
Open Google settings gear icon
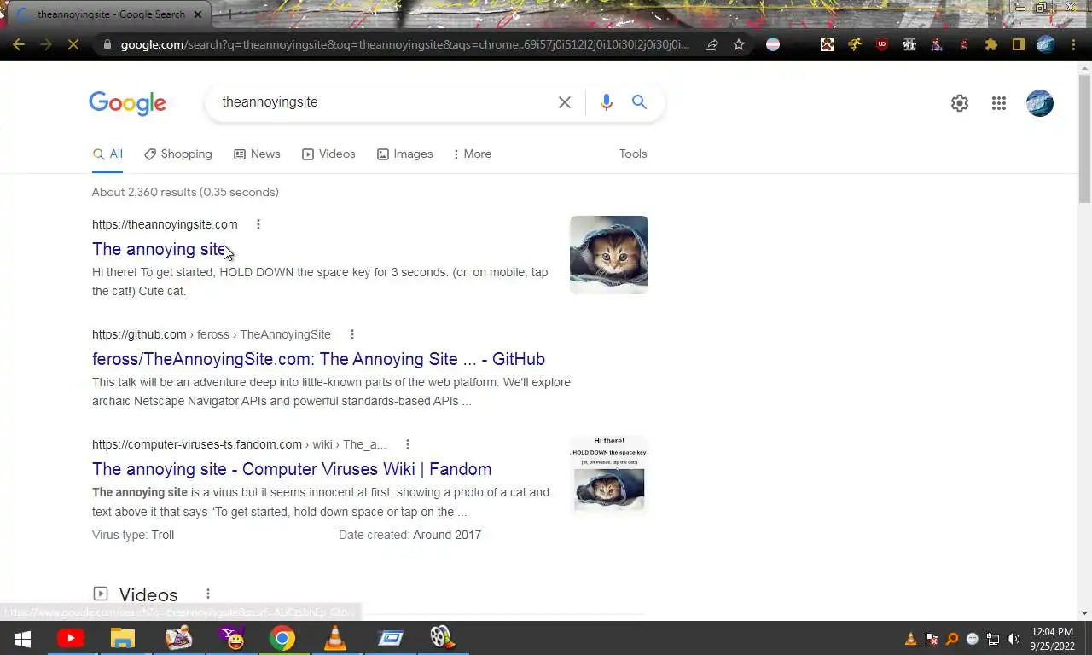point(960,103)
